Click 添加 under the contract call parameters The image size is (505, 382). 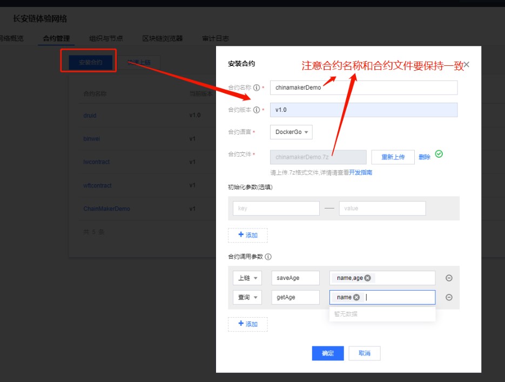click(248, 324)
